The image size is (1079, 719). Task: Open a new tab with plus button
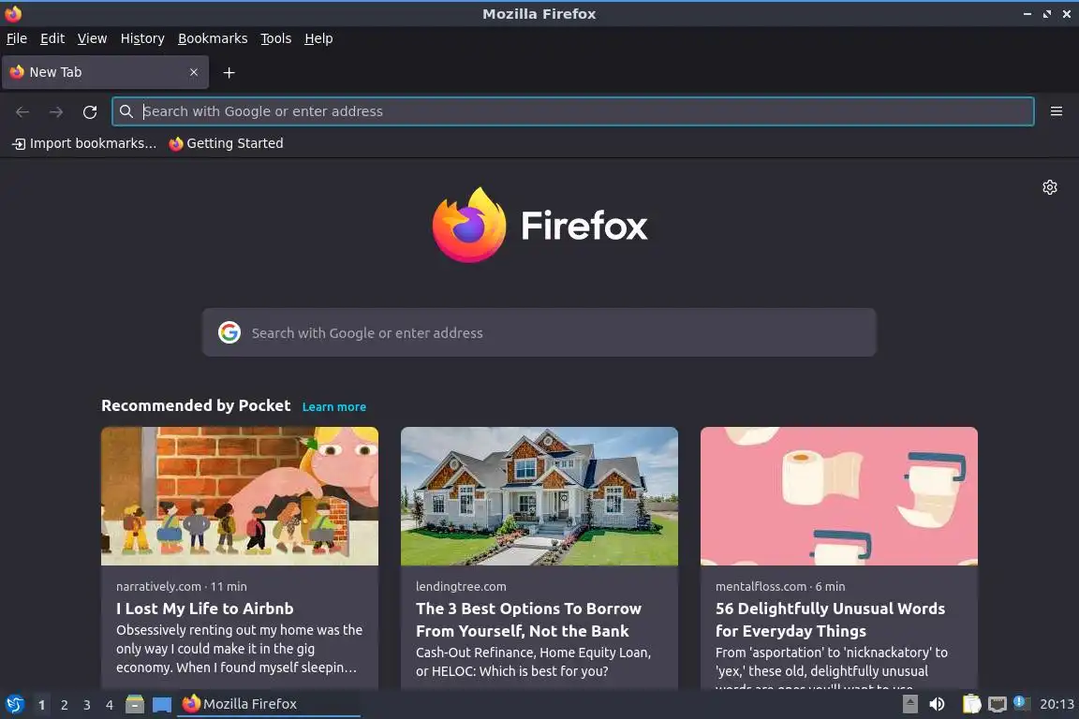click(229, 72)
